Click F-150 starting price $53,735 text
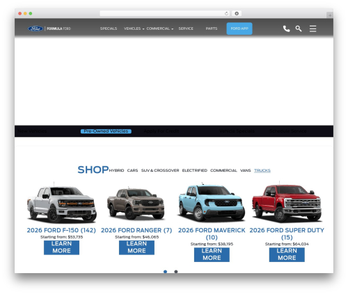348x294 pixels. pyautogui.click(x=61, y=237)
